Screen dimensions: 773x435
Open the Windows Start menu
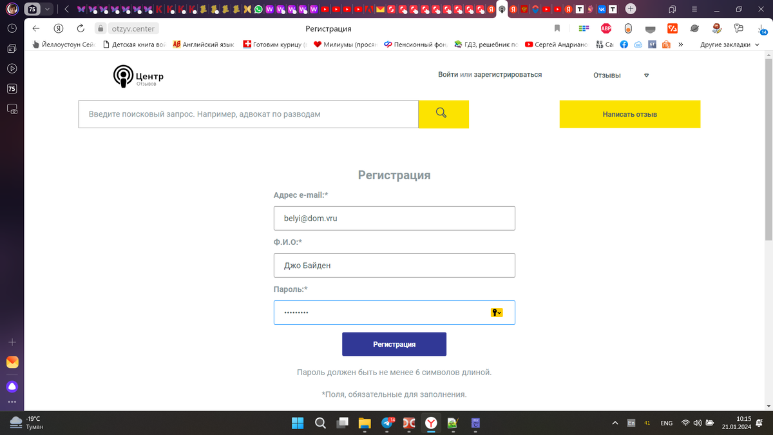pyautogui.click(x=298, y=423)
